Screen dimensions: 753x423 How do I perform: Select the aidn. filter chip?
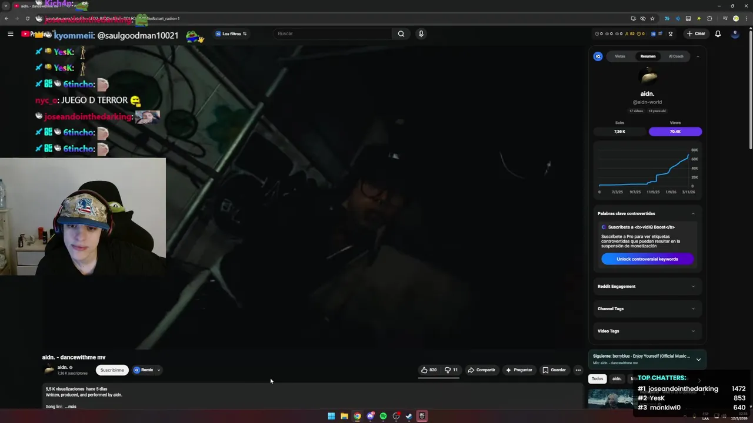[x=617, y=379]
